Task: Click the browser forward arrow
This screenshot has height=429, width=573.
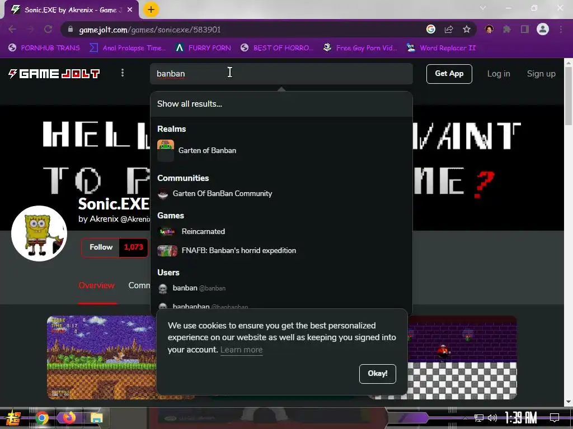Action: click(x=30, y=29)
